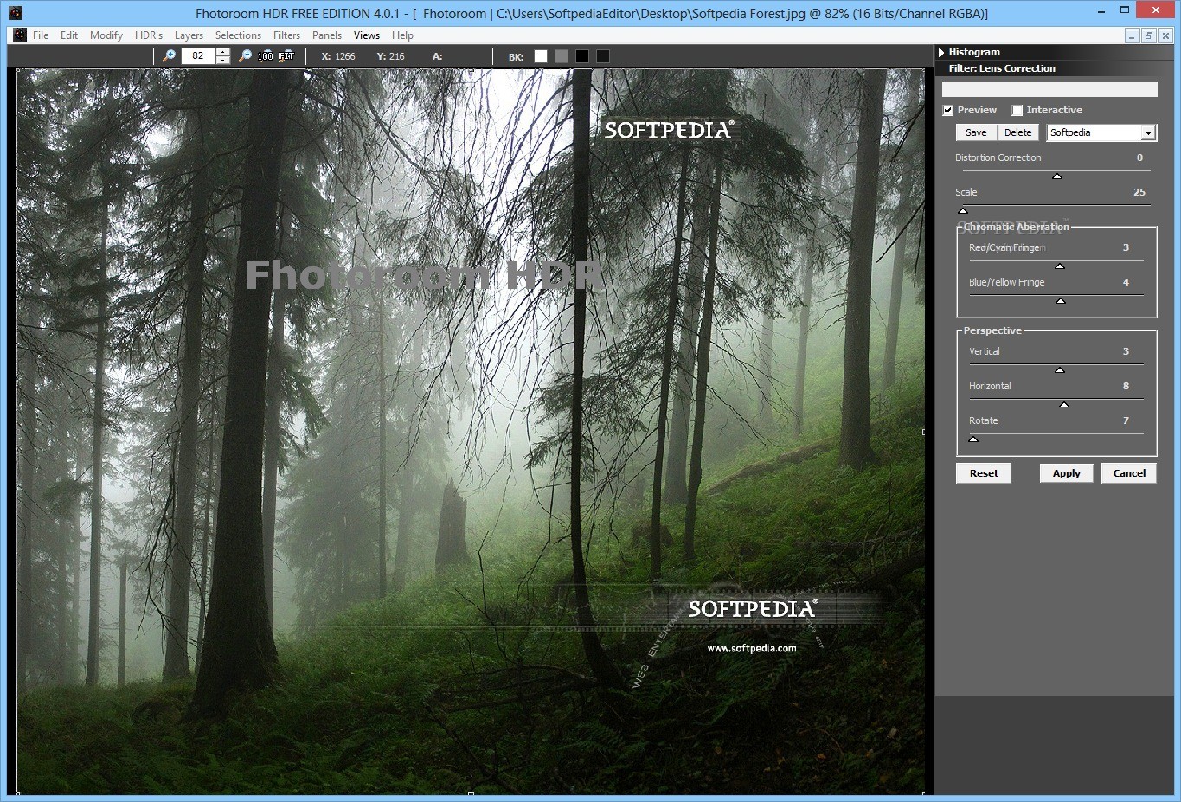Enable the Interactive checkbox
The height and width of the screenshot is (802, 1181).
(x=1017, y=110)
